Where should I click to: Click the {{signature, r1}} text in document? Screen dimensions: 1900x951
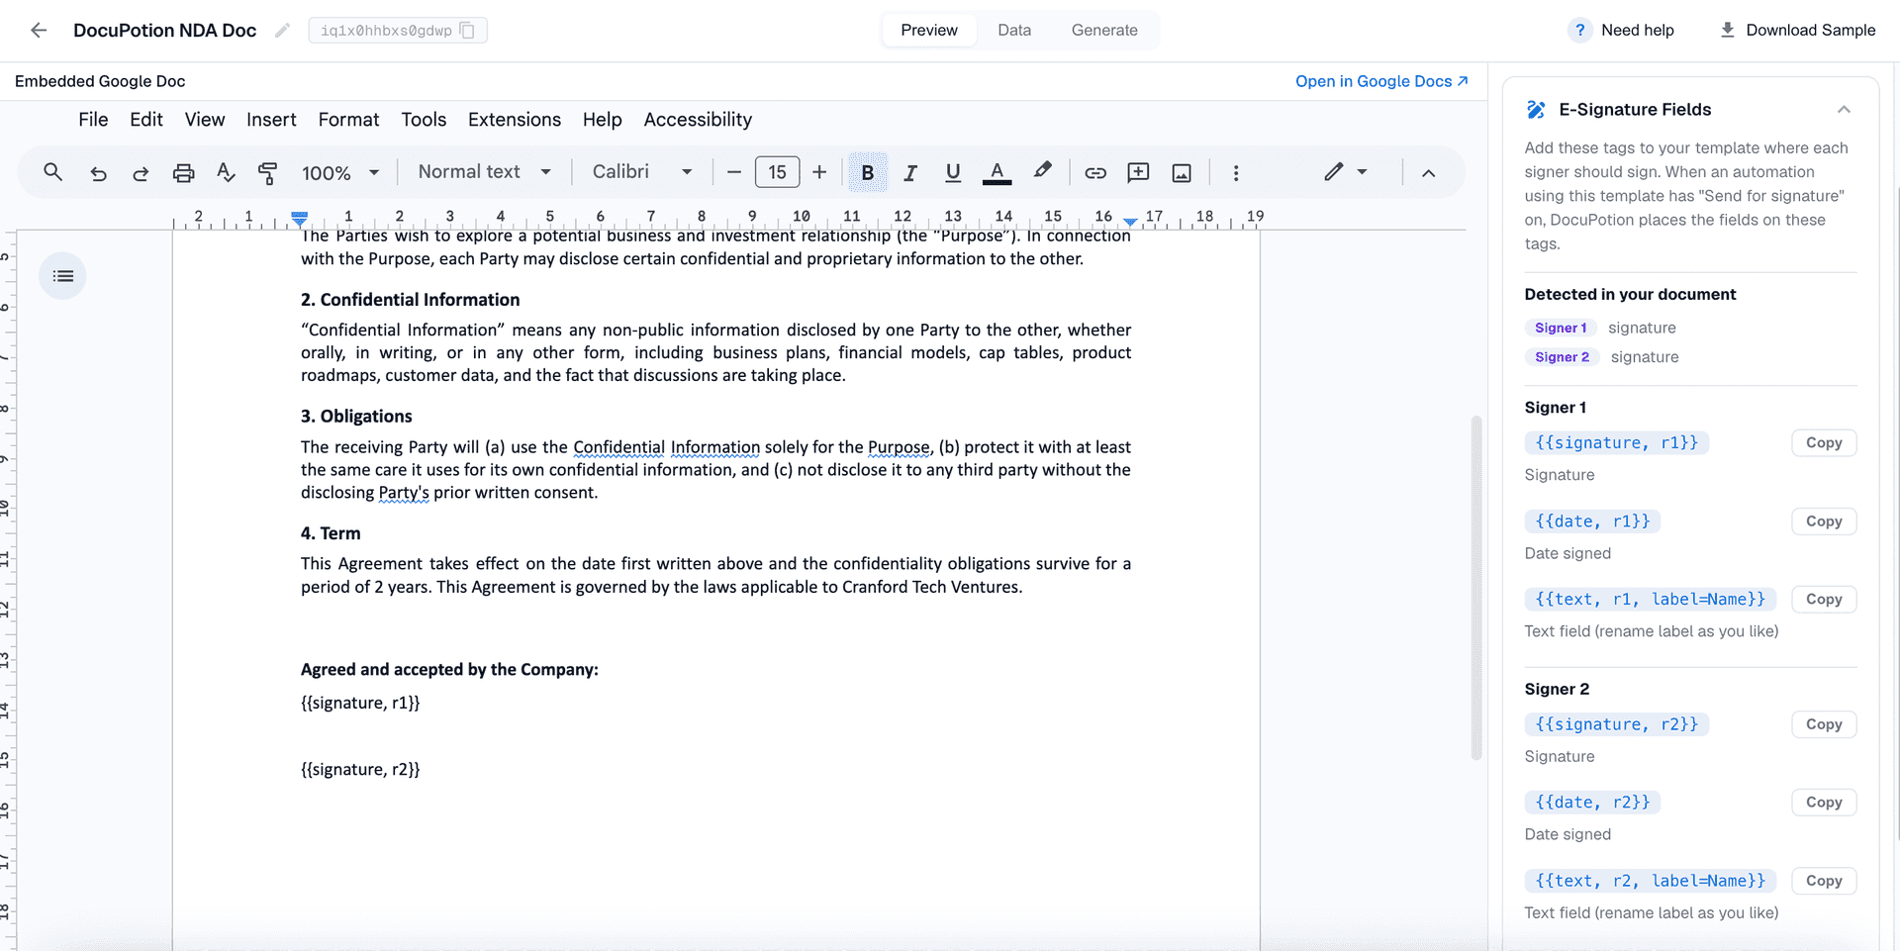360,703
